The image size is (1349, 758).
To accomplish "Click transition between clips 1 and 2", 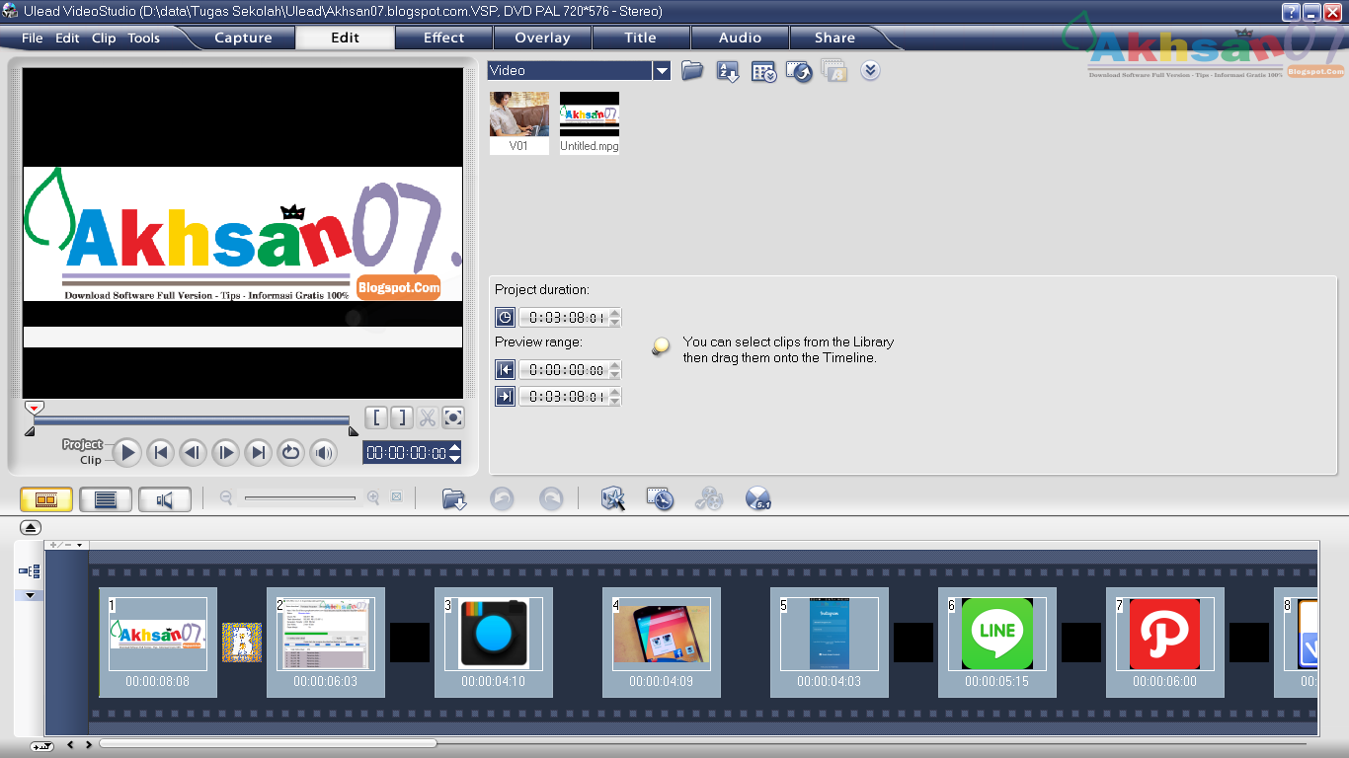I will [x=242, y=643].
